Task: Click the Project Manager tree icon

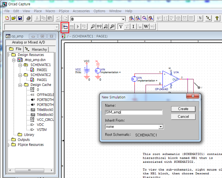Action: (208, 18)
